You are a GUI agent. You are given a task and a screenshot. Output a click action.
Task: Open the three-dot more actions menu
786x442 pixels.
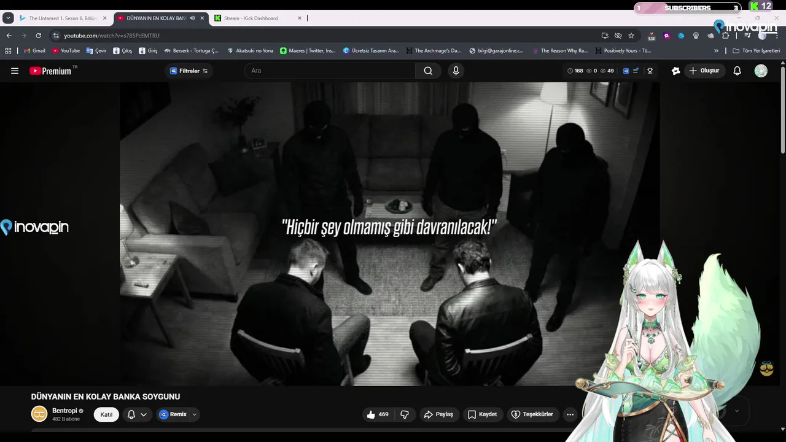point(570,414)
